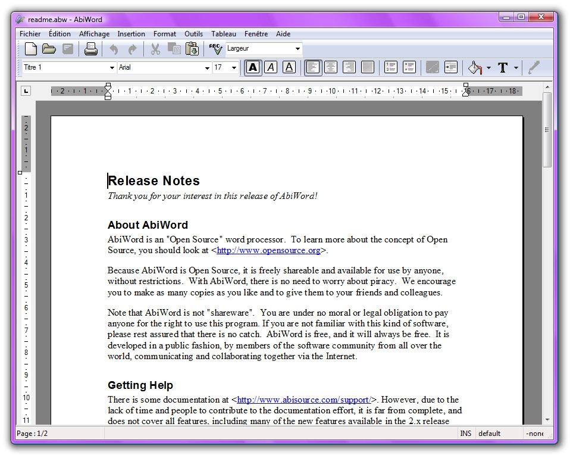Click the vertical scrollbar thumb
The image size is (570, 455).
[x=547, y=130]
